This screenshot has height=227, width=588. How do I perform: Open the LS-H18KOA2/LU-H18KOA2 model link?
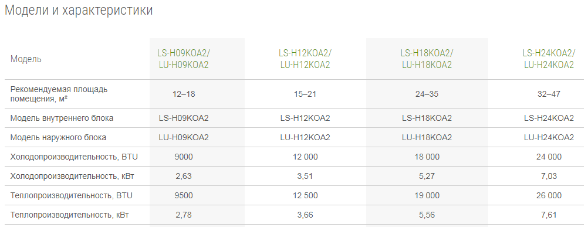427,59
